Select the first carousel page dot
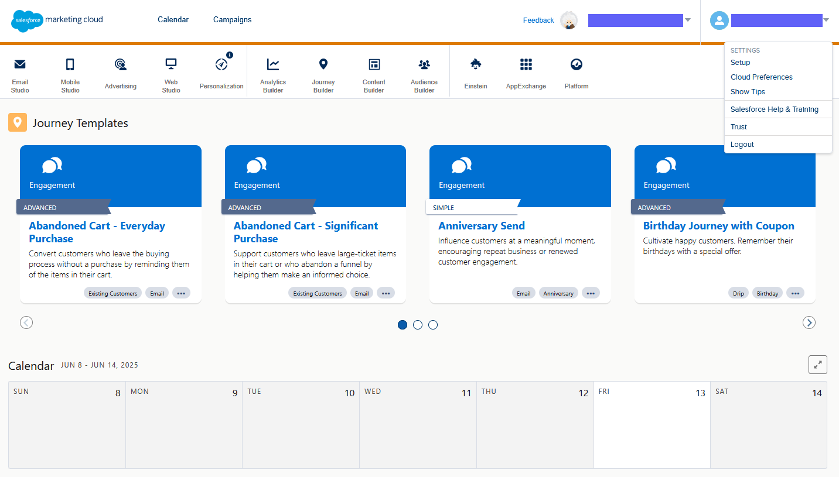The width and height of the screenshot is (839, 477). (x=403, y=325)
